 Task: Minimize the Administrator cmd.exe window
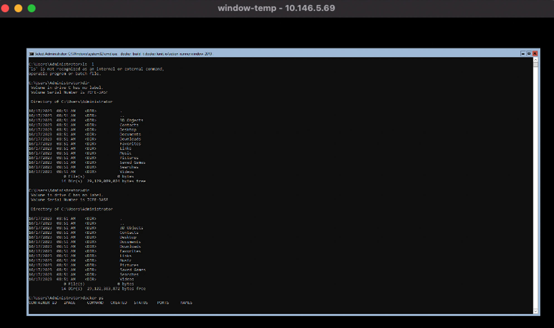click(523, 53)
